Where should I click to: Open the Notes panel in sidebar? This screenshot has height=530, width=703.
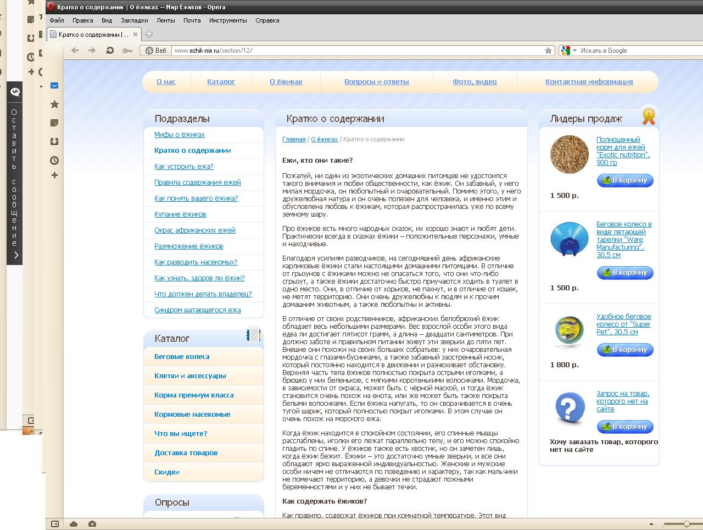[54, 123]
